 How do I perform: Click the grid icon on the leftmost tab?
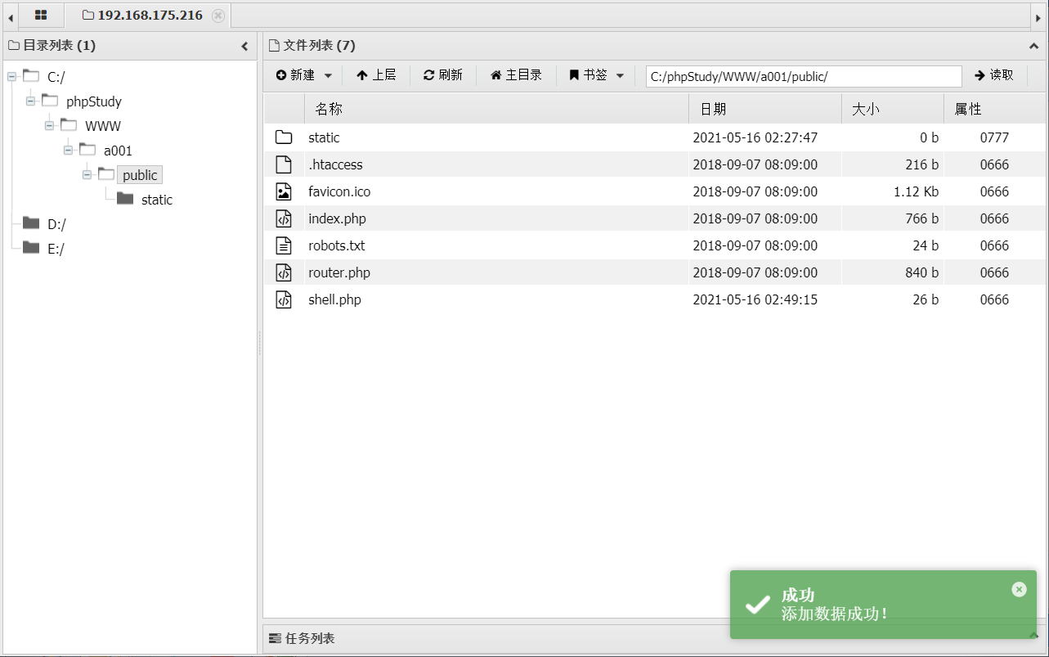coord(40,15)
